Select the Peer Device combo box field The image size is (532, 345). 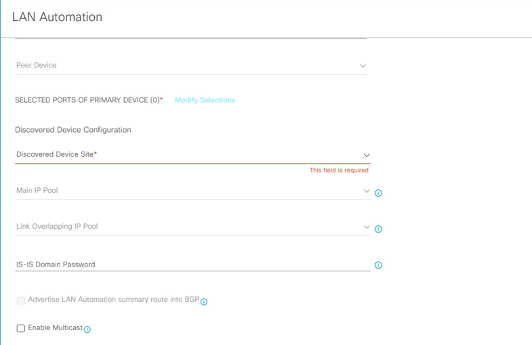(x=183, y=66)
